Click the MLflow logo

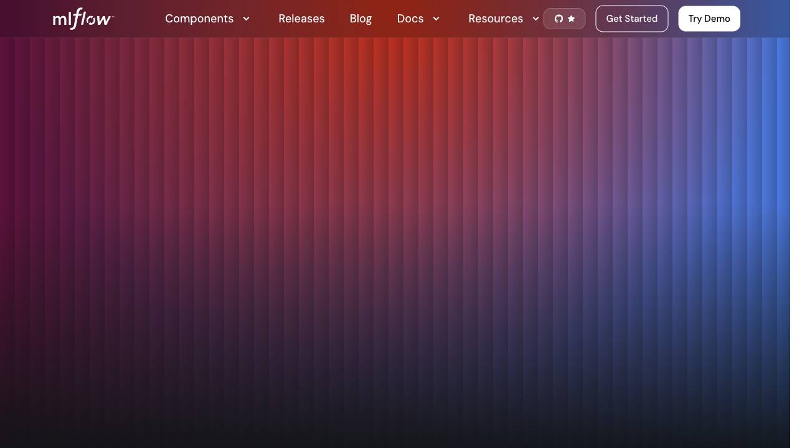(83, 19)
